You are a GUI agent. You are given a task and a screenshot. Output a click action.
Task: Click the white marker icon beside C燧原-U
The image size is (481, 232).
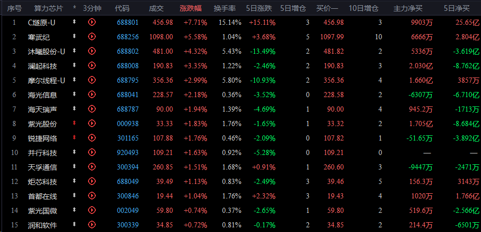coord(74,22)
